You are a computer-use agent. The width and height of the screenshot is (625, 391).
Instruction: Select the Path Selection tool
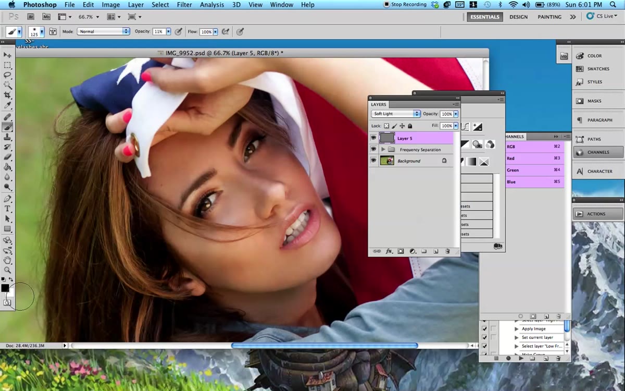click(7, 218)
